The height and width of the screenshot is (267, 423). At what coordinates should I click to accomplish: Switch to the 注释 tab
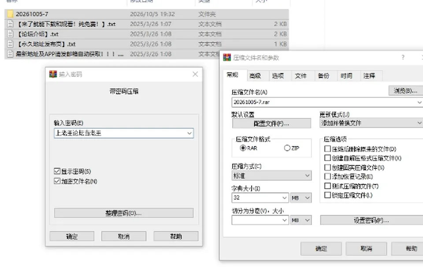click(369, 76)
